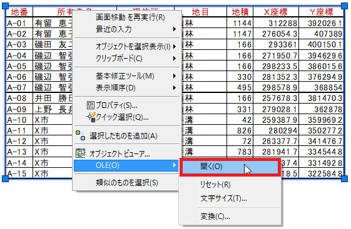Select the top-left blue grip handle
Viewport: 351px width, 229px height.
coord(6,6)
